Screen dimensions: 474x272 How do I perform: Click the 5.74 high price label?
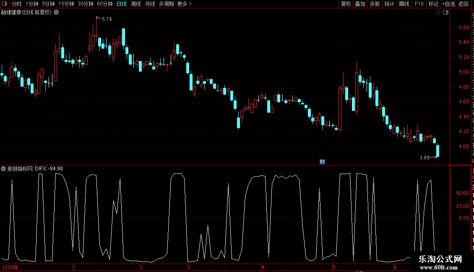pos(107,19)
